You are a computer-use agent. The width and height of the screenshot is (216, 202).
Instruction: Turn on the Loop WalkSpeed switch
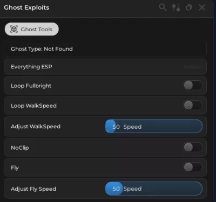tap(193, 105)
